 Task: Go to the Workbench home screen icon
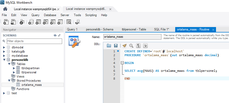coord(5,9)
